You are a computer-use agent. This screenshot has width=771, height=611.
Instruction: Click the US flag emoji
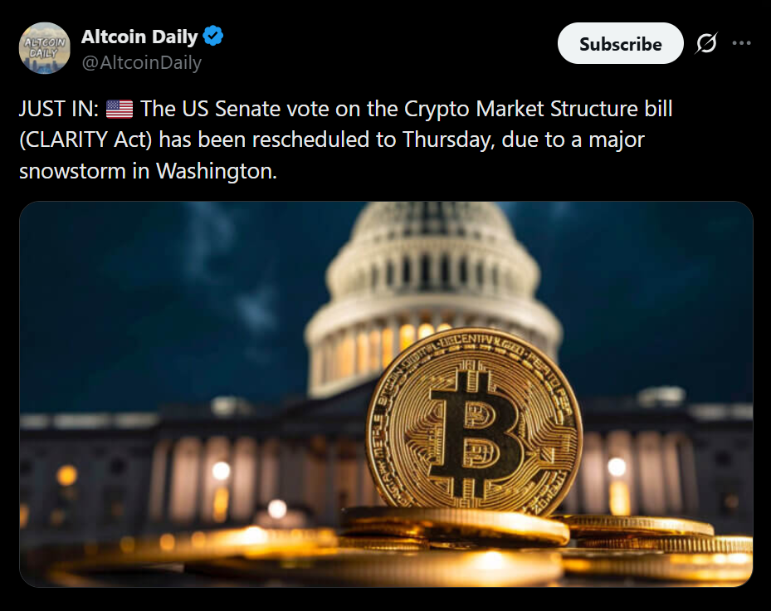click(120, 109)
